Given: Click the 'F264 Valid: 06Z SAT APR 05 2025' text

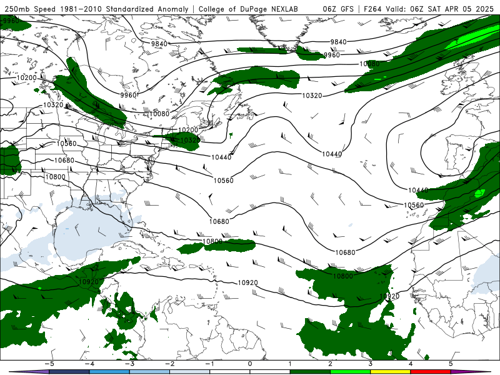Looking at the screenshot, I should [x=429, y=9].
